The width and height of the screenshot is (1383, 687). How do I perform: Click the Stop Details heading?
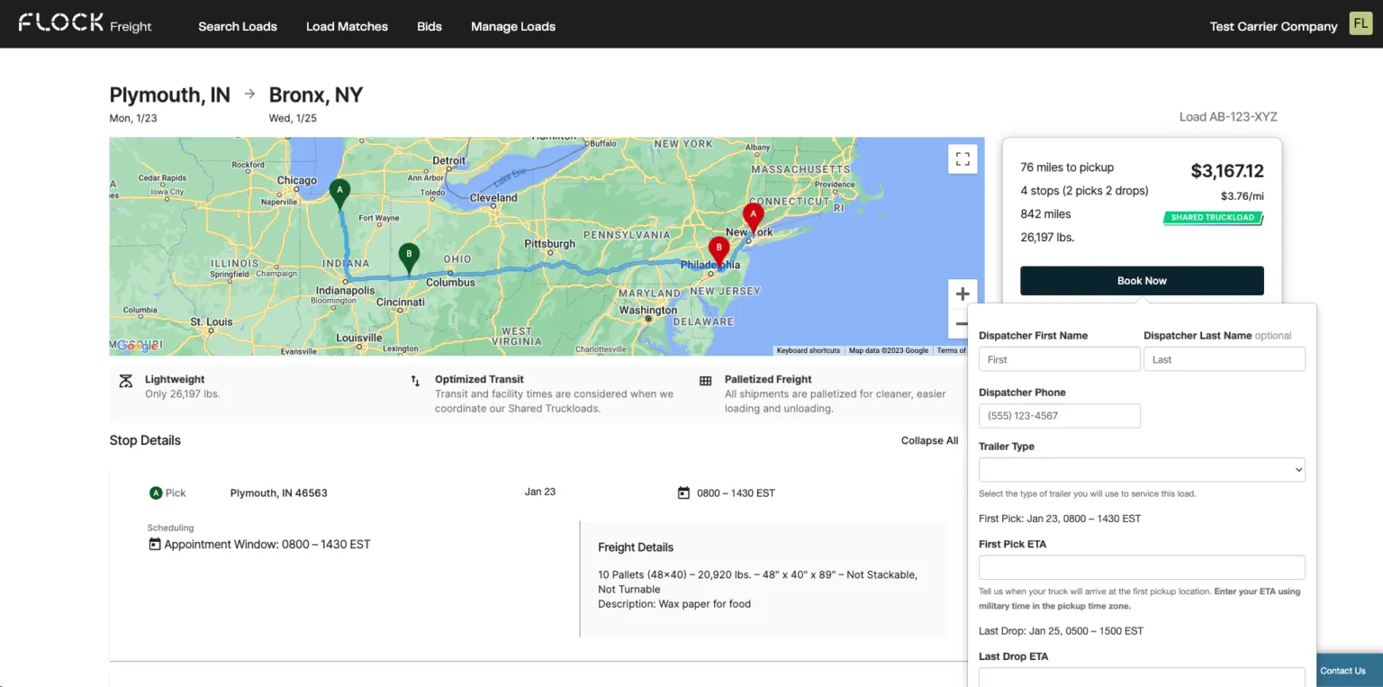pos(145,440)
